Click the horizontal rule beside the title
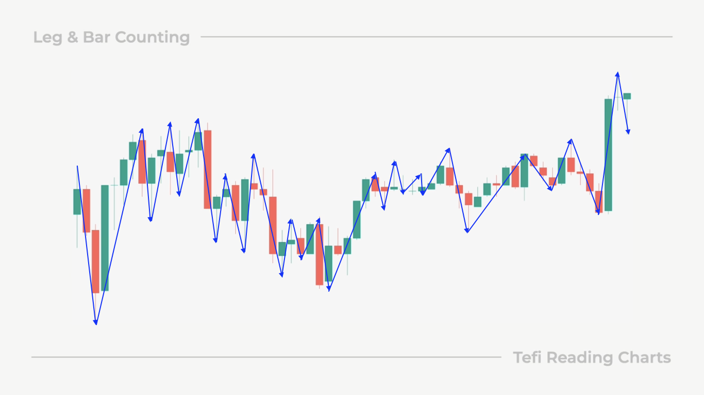 [437, 37]
